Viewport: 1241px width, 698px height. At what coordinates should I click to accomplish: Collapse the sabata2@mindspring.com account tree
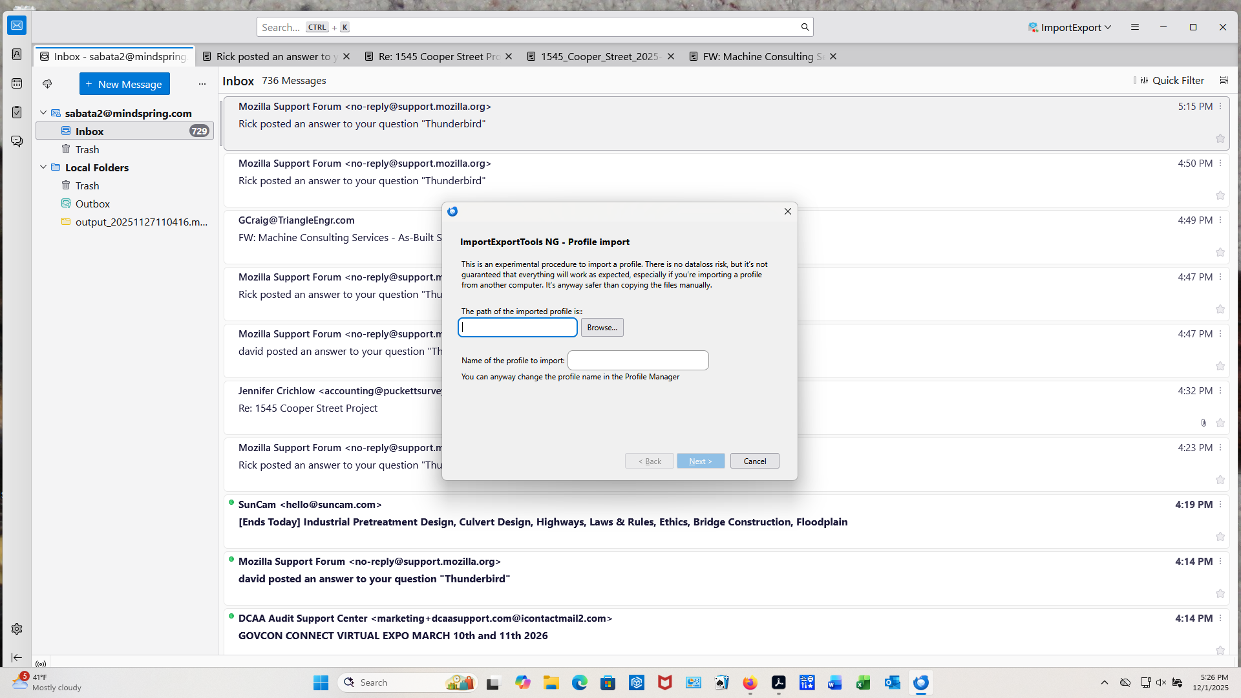tap(43, 113)
